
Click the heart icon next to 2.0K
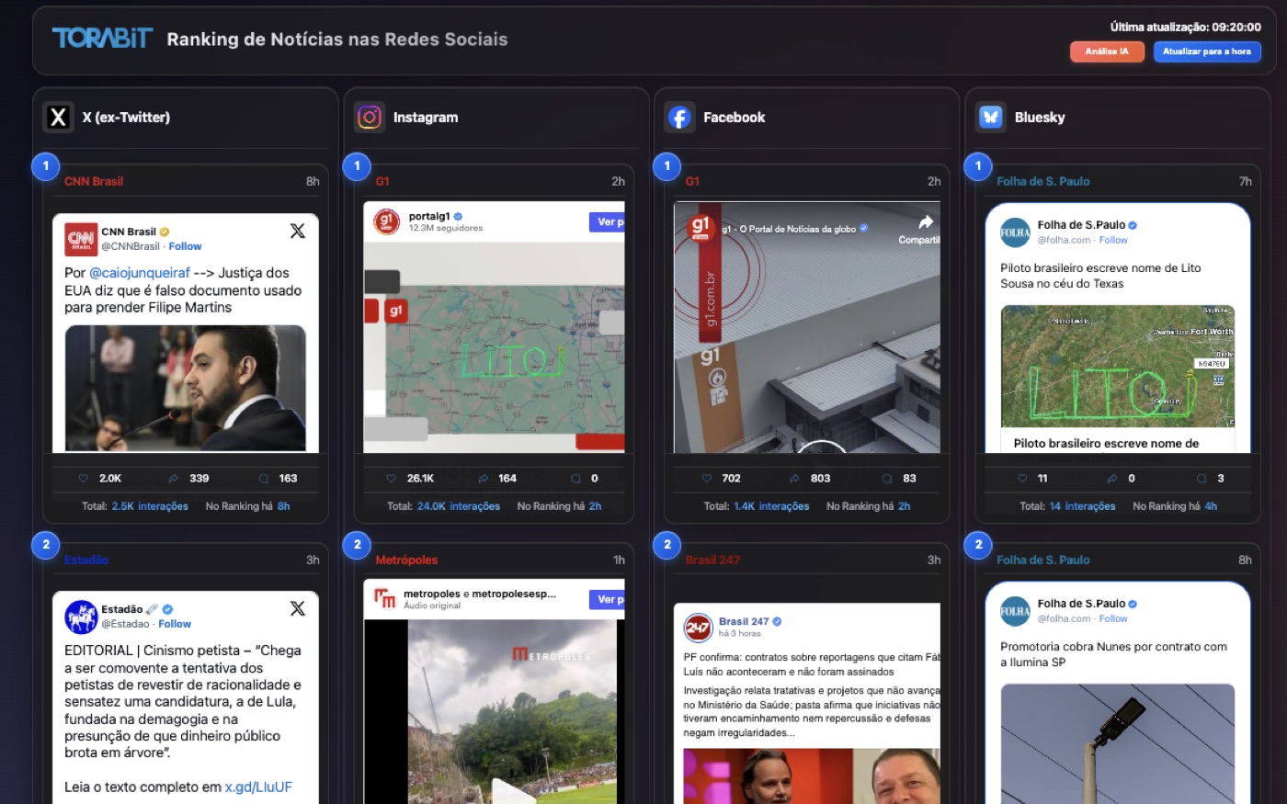click(x=83, y=479)
